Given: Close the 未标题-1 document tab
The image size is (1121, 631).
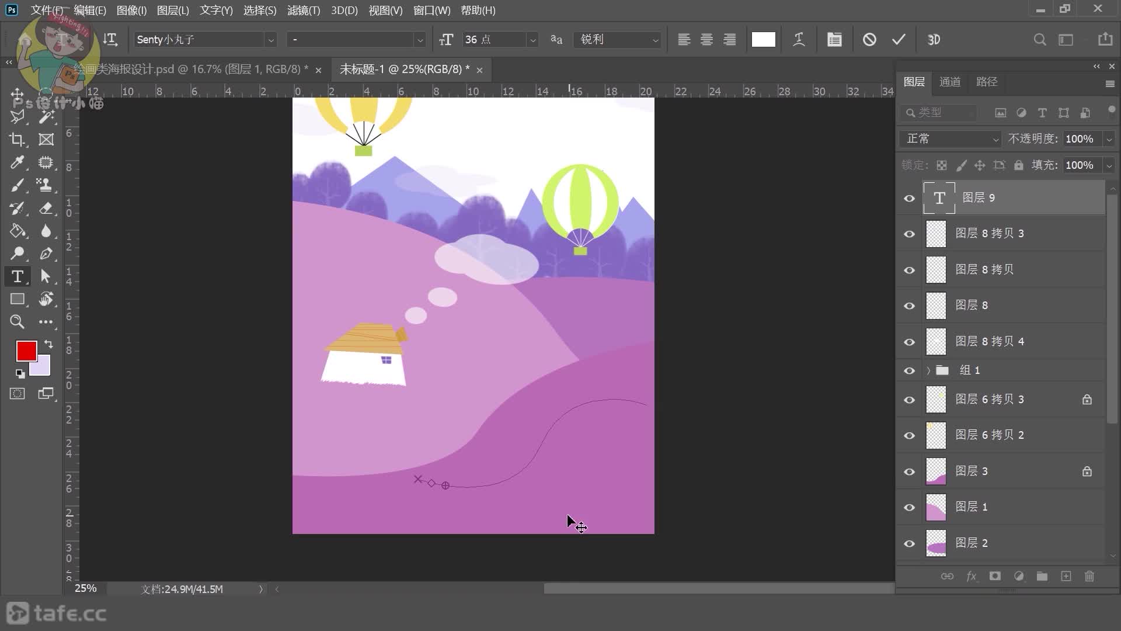Looking at the screenshot, I should click(x=479, y=70).
